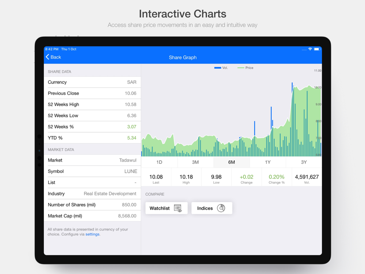Image resolution: width=365 pixels, height=274 pixels.
Task: Toggle the Price legend green swatch
Action: click(x=241, y=68)
